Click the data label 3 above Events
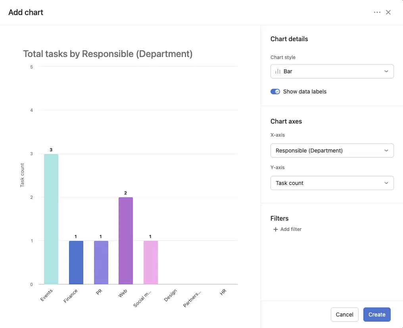This screenshot has height=328, width=403. tap(51, 150)
